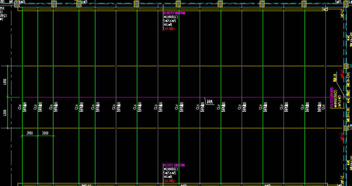Select the leftmost GLa beam label
The width and height of the screenshot is (352, 186).
pos(20,107)
